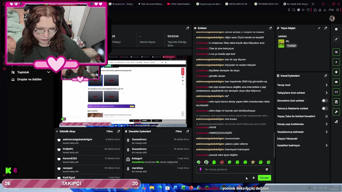Expand Yasaklanmış kelimeler options

(327, 132)
